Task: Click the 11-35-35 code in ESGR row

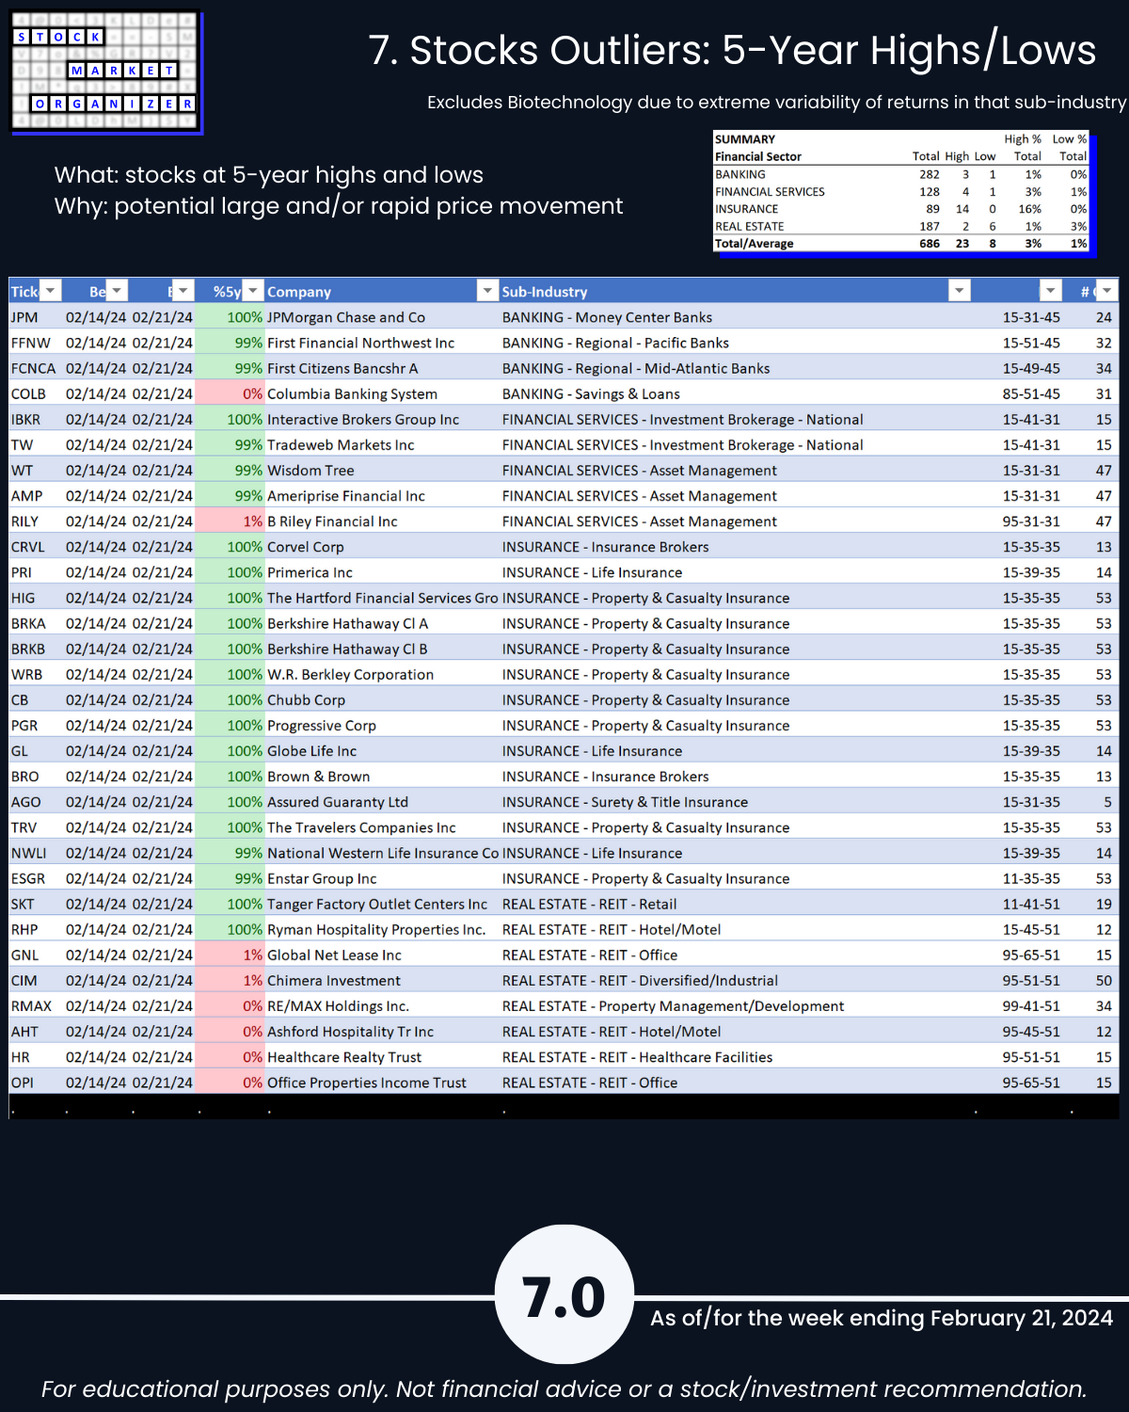Action: [1031, 877]
